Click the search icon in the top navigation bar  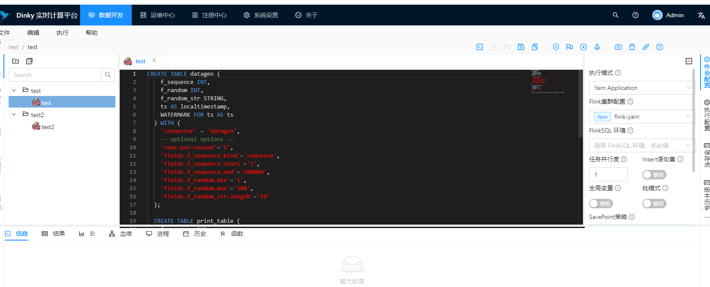pos(616,15)
